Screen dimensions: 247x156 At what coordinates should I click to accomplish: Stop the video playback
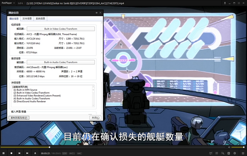pyautogui.click(x=11, y=153)
